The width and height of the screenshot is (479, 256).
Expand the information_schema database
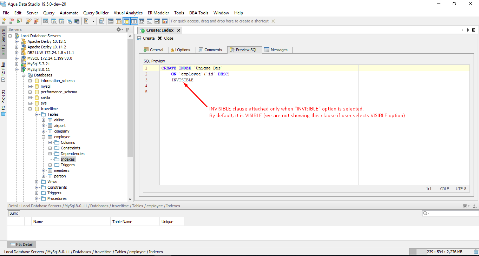[x=30, y=81]
